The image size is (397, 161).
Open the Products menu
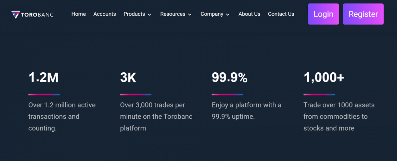134,14
